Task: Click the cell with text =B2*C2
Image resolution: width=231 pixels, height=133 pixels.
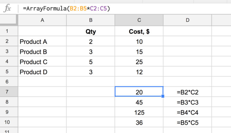Action: tap(187, 92)
